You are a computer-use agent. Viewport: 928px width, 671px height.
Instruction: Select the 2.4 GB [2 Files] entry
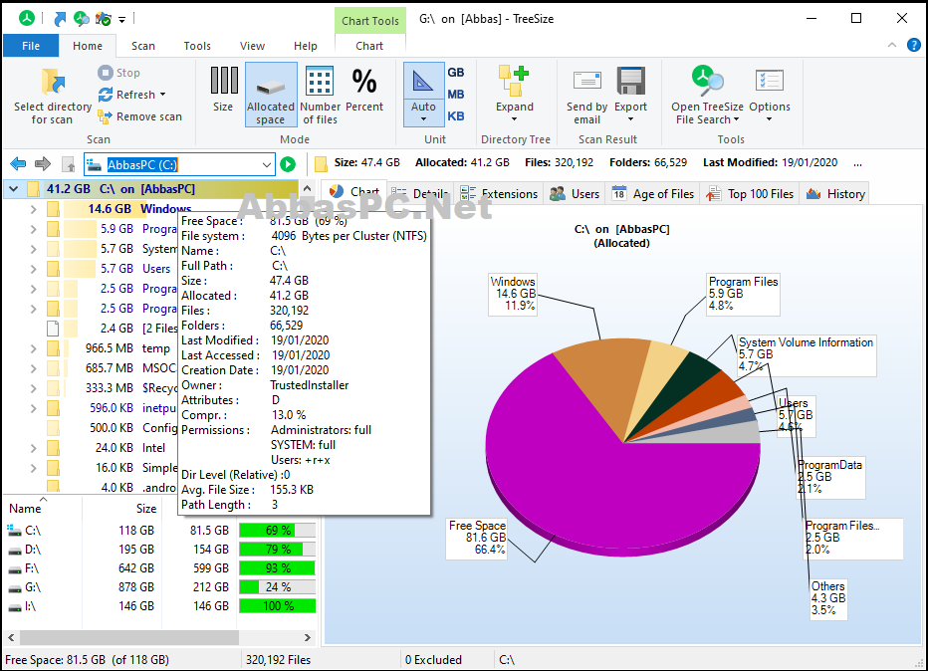(112, 329)
